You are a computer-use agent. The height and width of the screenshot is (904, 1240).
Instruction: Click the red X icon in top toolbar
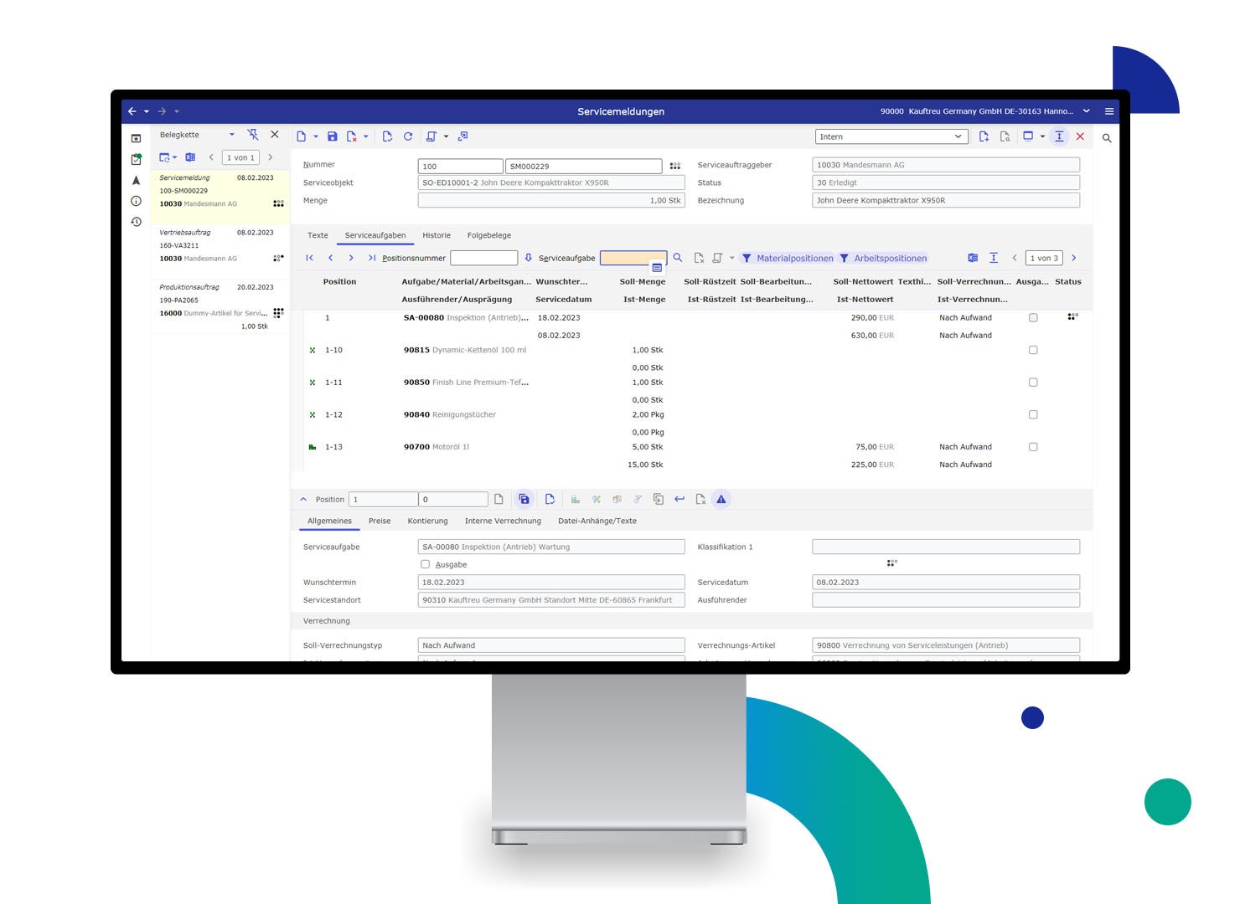point(1080,136)
